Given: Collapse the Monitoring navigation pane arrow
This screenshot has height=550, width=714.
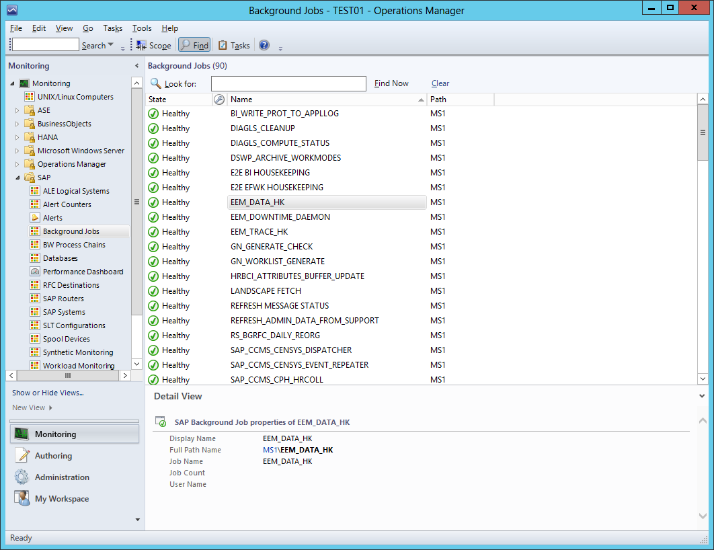Looking at the screenshot, I should (136, 66).
